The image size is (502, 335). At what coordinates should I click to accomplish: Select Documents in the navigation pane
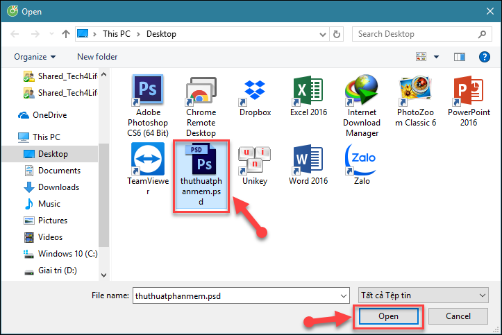point(52,171)
